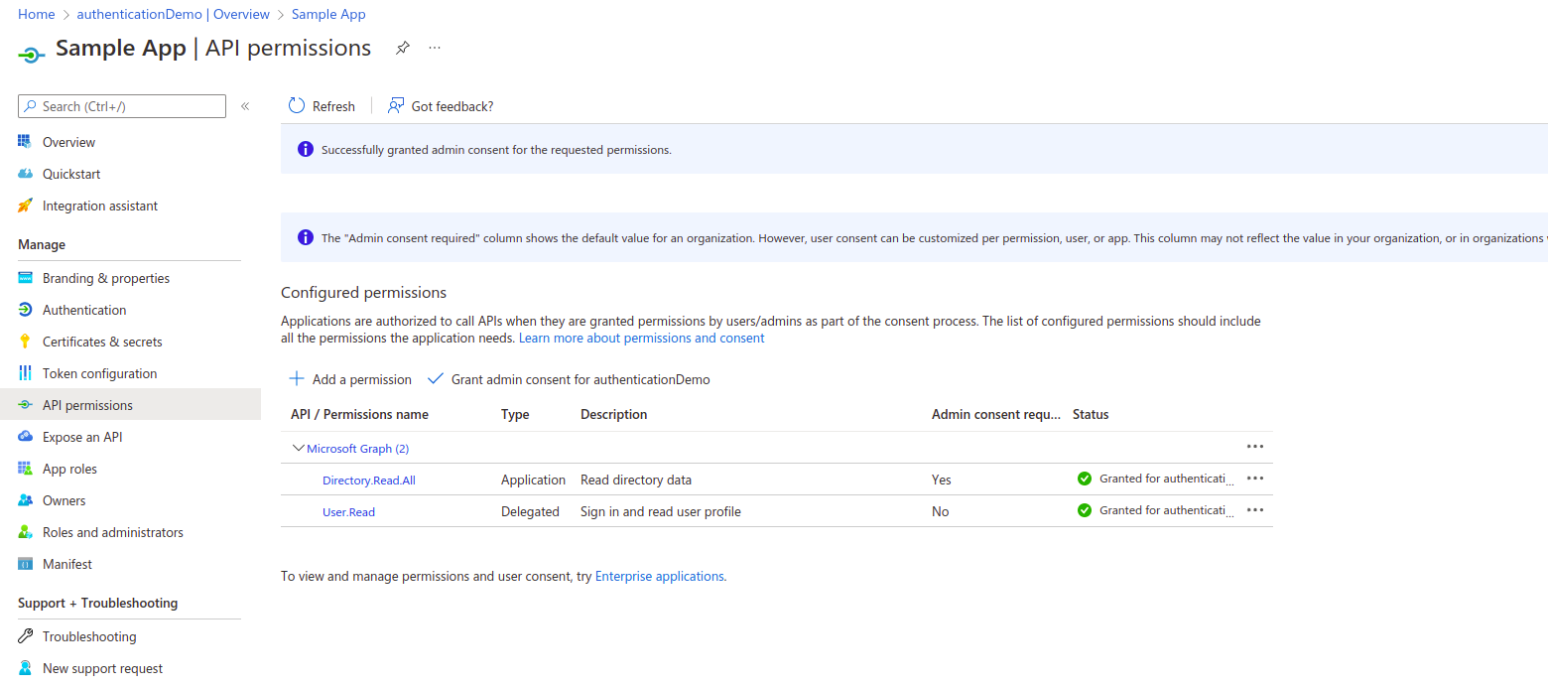Click the Token configuration bars icon
Screen dimensions: 1548x688
click(x=26, y=373)
